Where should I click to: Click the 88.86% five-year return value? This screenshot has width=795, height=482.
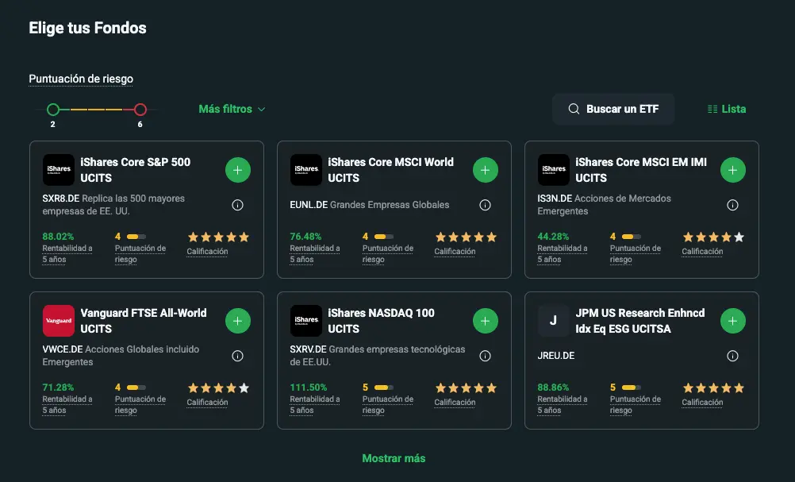click(553, 388)
